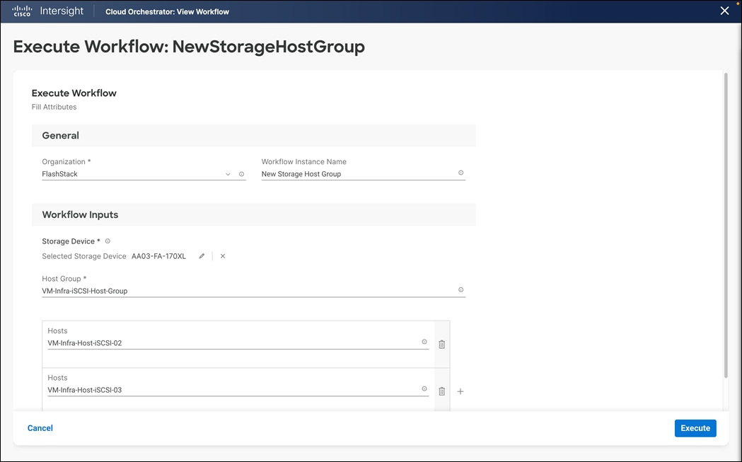Expand the Organization dropdown
742x462 pixels.
coord(228,174)
